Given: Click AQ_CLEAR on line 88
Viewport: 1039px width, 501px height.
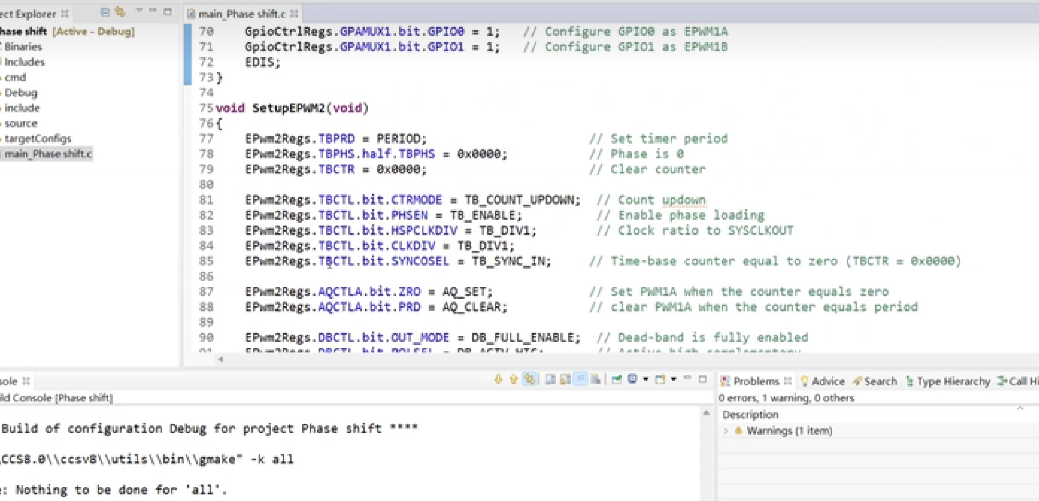Looking at the screenshot, I should (471, 307).
